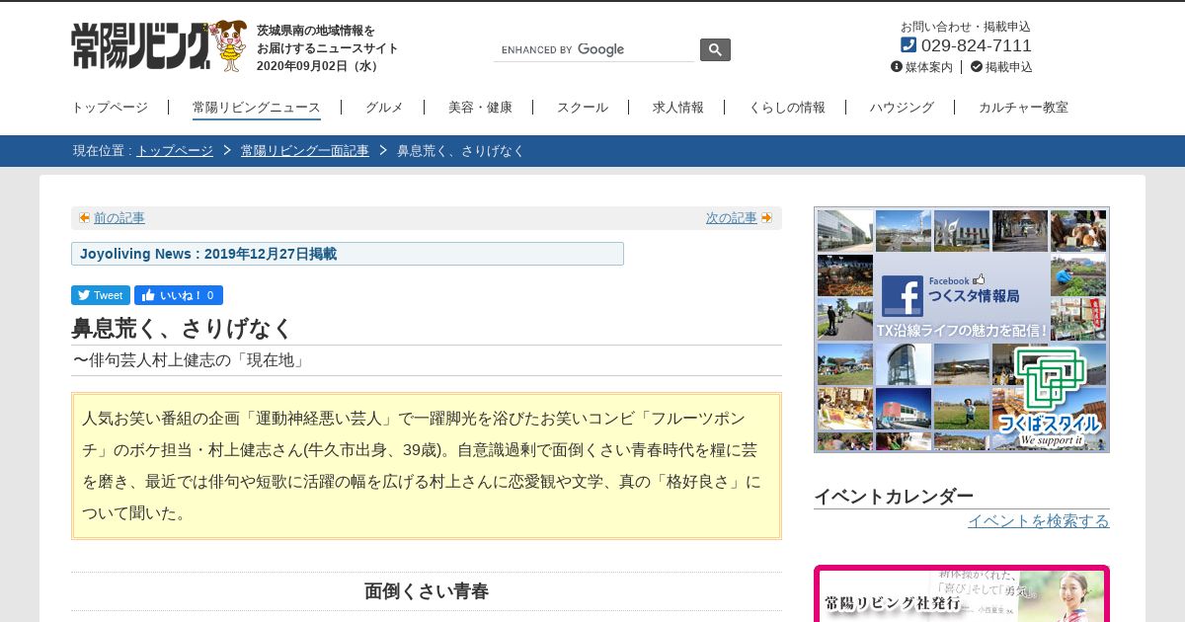1185x622 pixels.
Task: Click the subheading 面倒くさい青春
Action: pos(427,591)
